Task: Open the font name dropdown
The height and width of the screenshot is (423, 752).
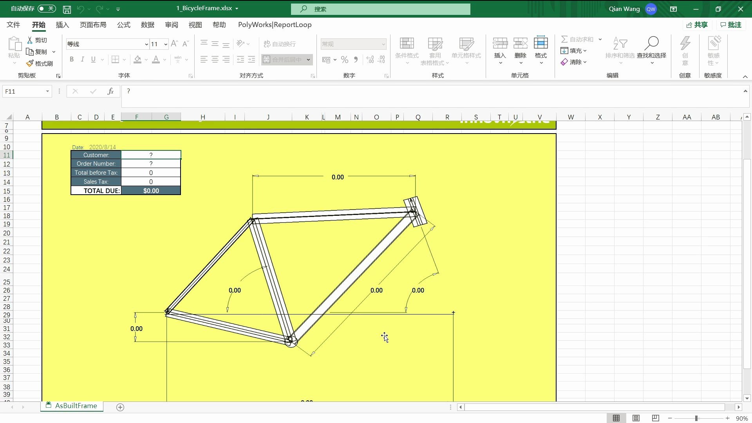Action: (x=146, y=44)
